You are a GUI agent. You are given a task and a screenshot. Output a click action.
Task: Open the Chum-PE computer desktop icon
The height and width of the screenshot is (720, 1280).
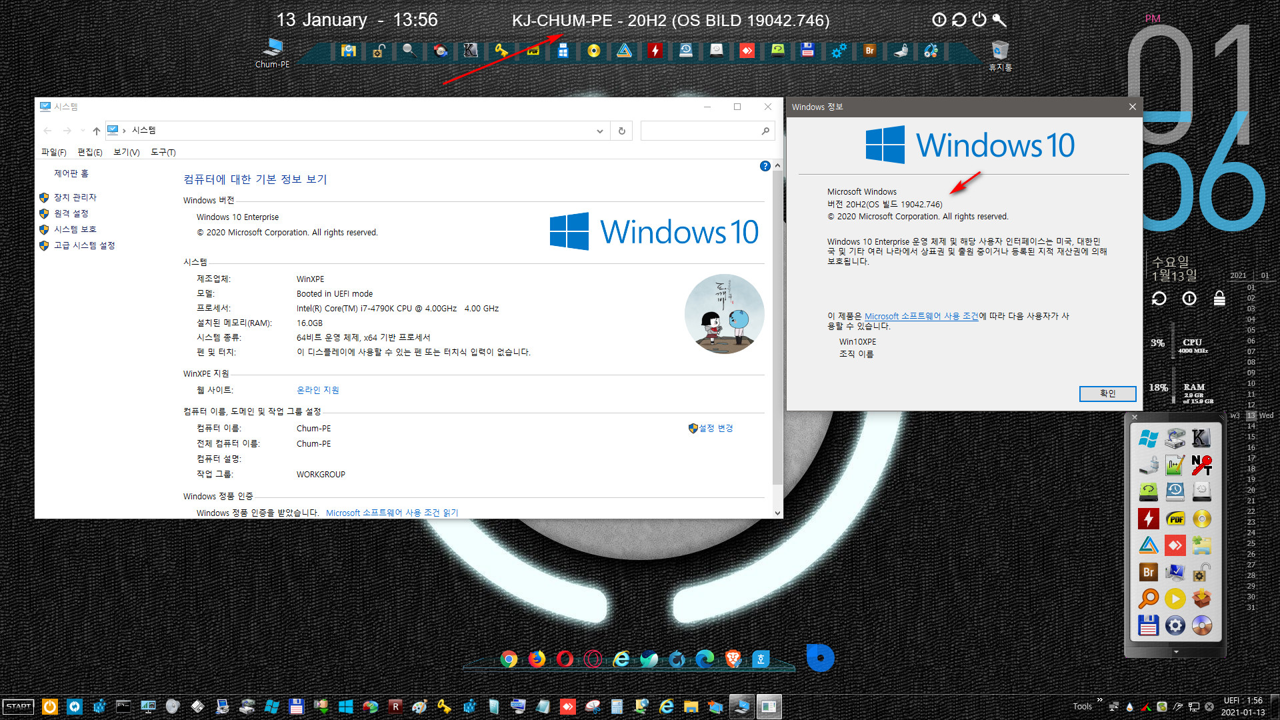[x=273, y=53]
